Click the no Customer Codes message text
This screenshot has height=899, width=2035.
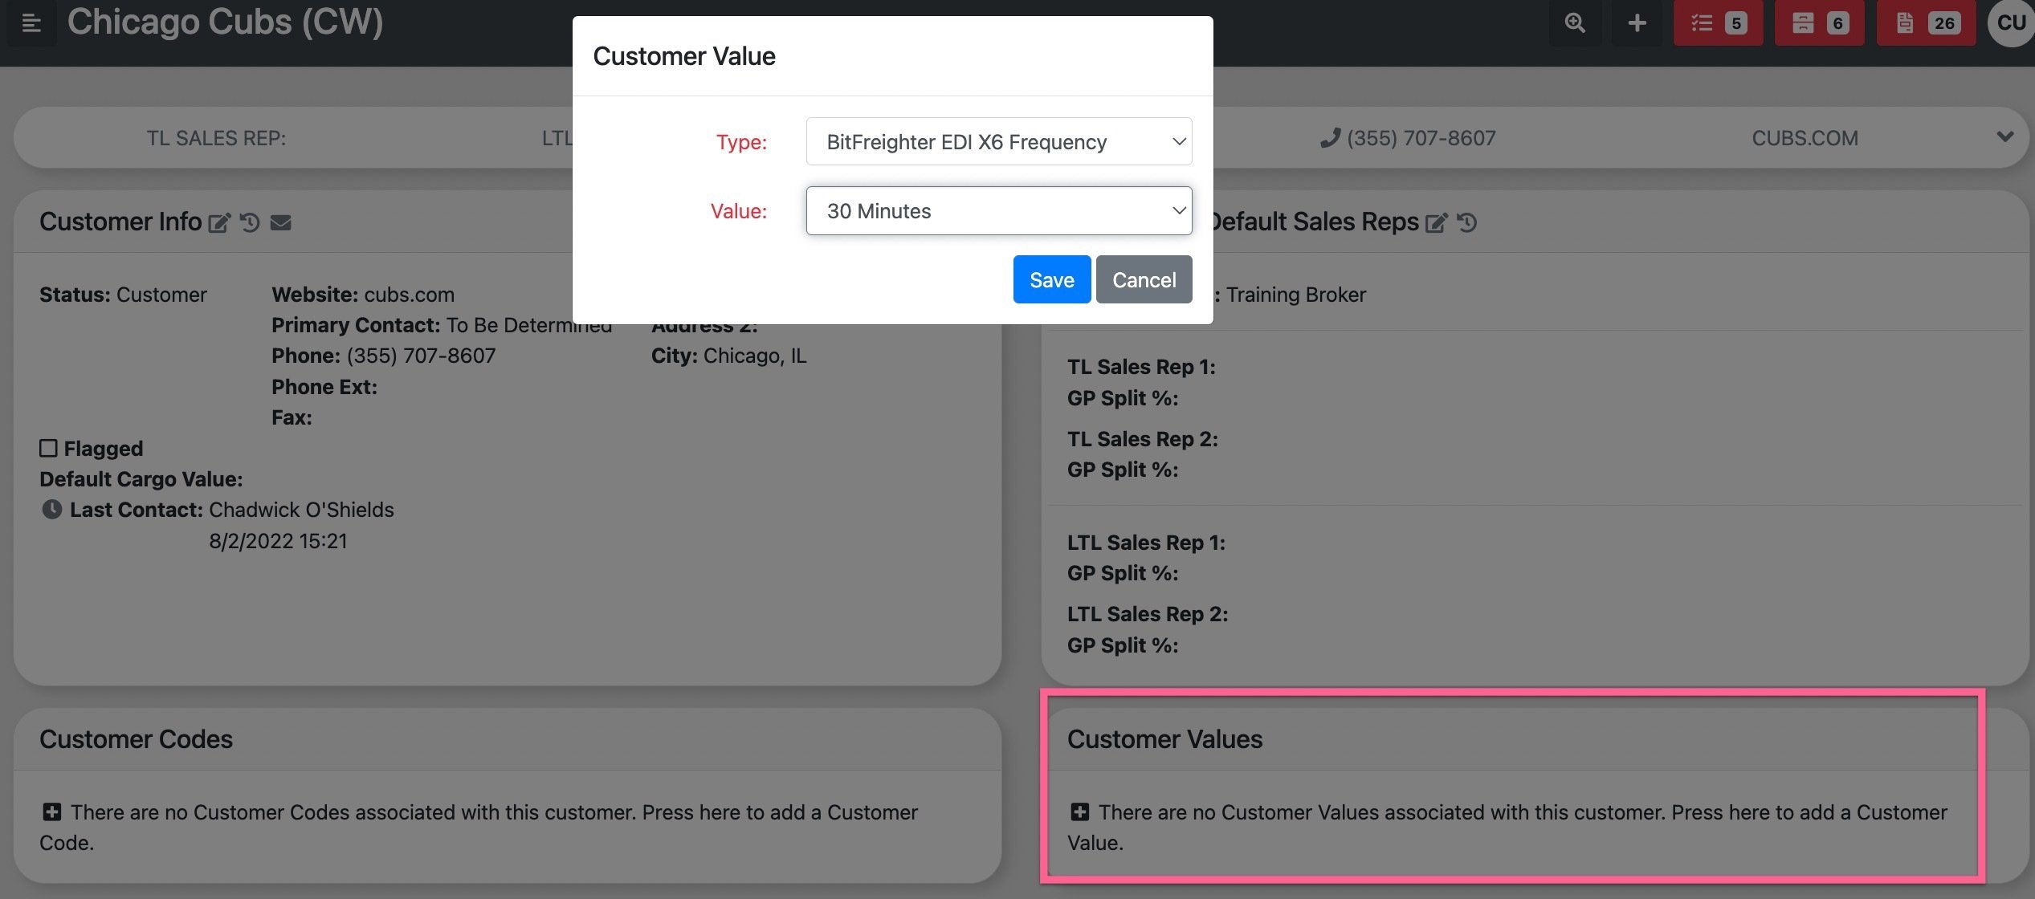[479, 828]
